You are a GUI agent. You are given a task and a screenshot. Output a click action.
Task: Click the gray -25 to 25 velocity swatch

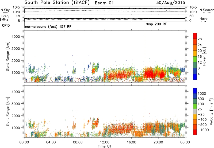[195, 112]
